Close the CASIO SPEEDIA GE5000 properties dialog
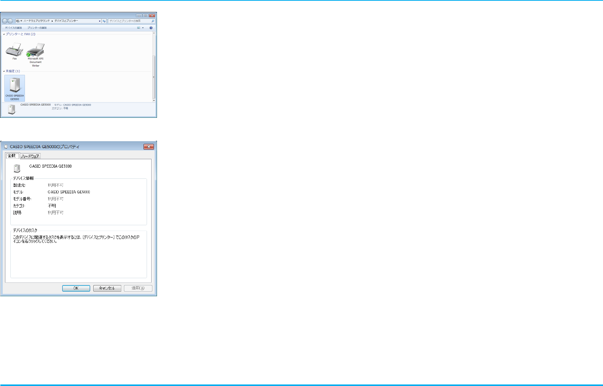The height and width of the screenshot is (386, 603). point(149,147)
